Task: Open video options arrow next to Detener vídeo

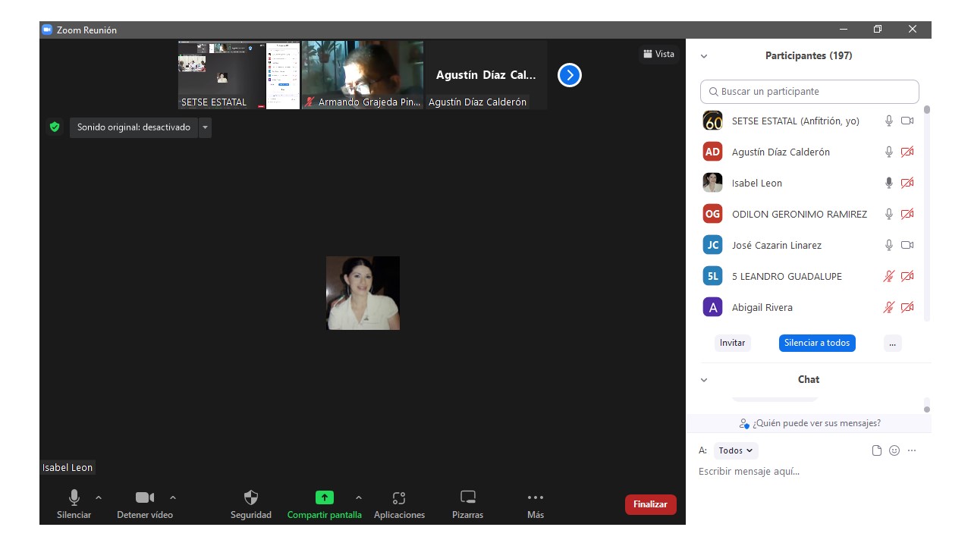Action: click(173, 497)
